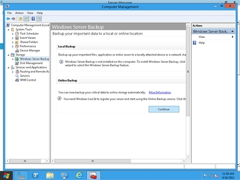This screenshot has height=180, width=240.
Task: Select Disk Management under Storage
Action: [x=31, y=63]
